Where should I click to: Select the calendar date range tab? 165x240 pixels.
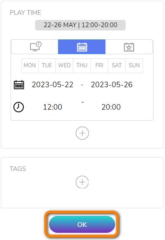(x=82, y=47)
